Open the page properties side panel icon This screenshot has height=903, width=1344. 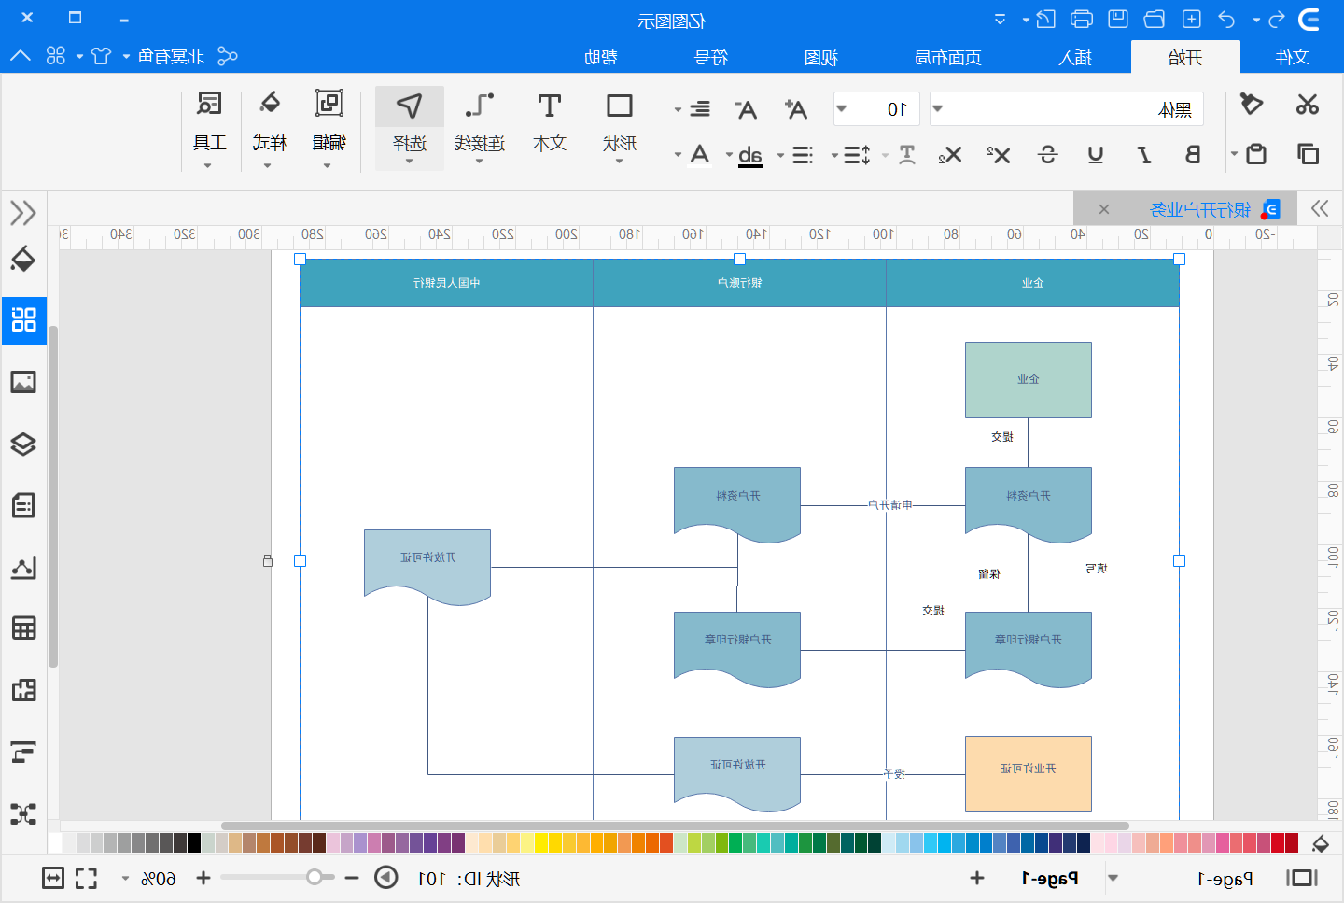pos(23,505)
